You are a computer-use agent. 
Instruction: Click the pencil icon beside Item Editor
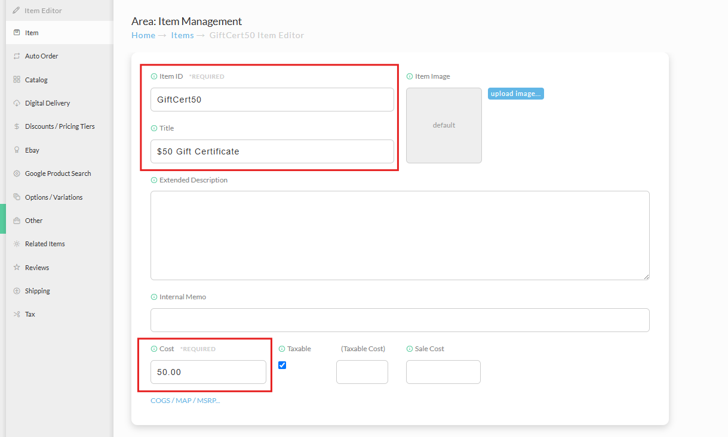pyautogui.click(x=16, y=11)
